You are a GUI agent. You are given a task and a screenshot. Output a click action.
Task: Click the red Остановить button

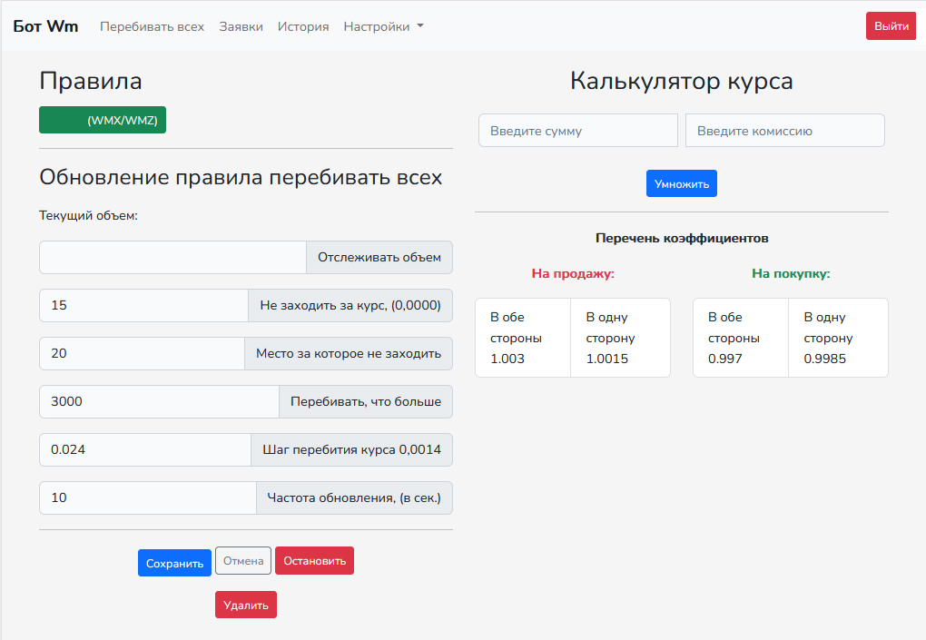pos(314,560)
